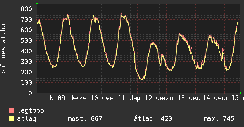Viewport: 244px width, 127px height.
Task: Click the 300 label on y-axis
Action: 26,61
